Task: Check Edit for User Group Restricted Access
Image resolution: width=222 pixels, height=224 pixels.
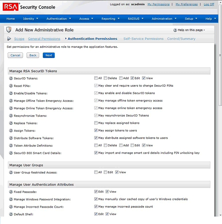Action: click(x=105, y=172)
